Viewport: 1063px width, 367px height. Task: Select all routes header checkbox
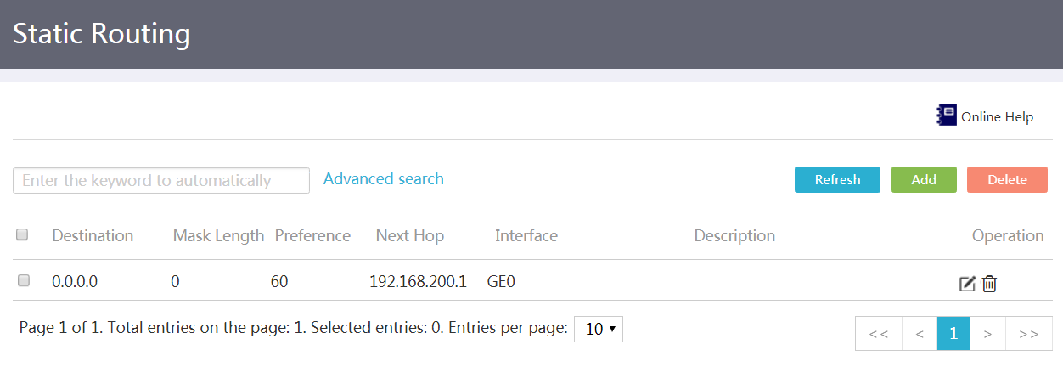point(22,235)
